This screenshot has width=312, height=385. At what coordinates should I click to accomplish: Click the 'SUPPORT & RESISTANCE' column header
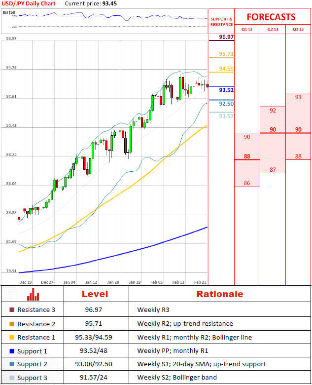[221, 22]
